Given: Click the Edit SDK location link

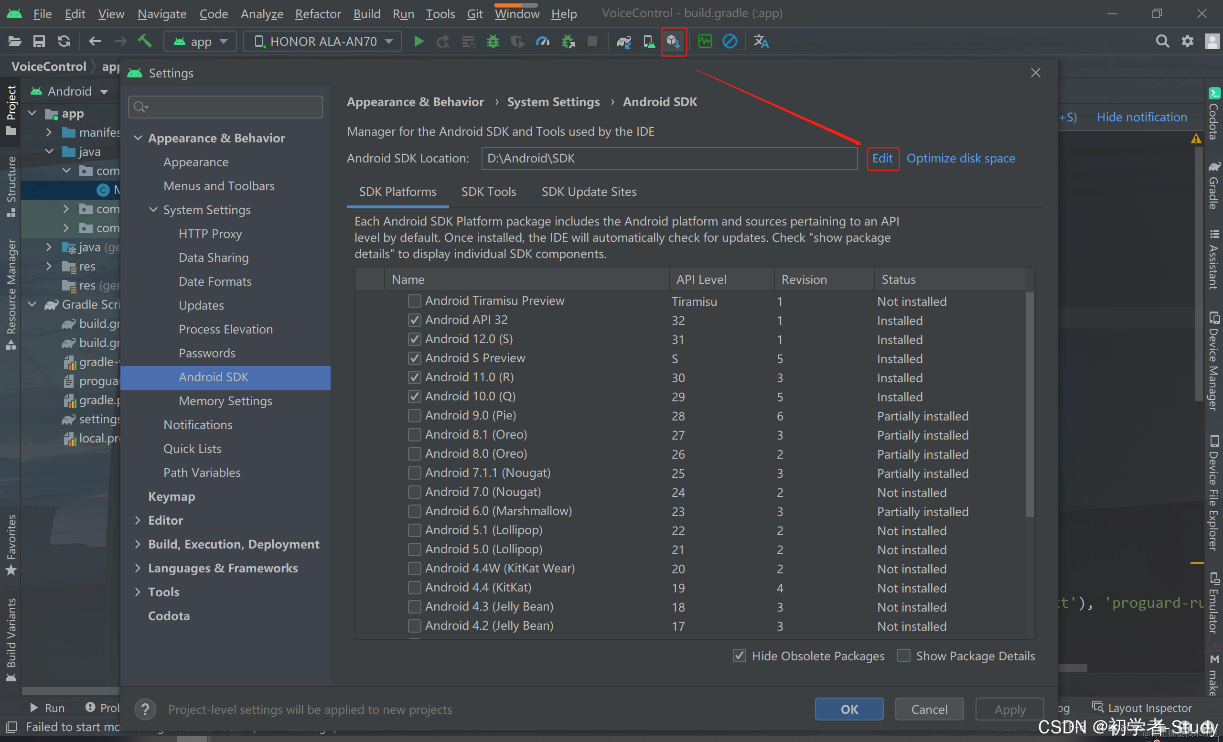Looking at the screenshot, I should [882, 158].
